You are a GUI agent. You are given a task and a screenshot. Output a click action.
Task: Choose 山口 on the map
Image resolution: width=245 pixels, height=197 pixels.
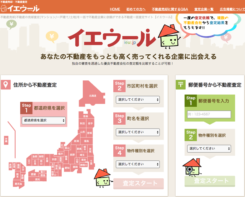[29, 161]
